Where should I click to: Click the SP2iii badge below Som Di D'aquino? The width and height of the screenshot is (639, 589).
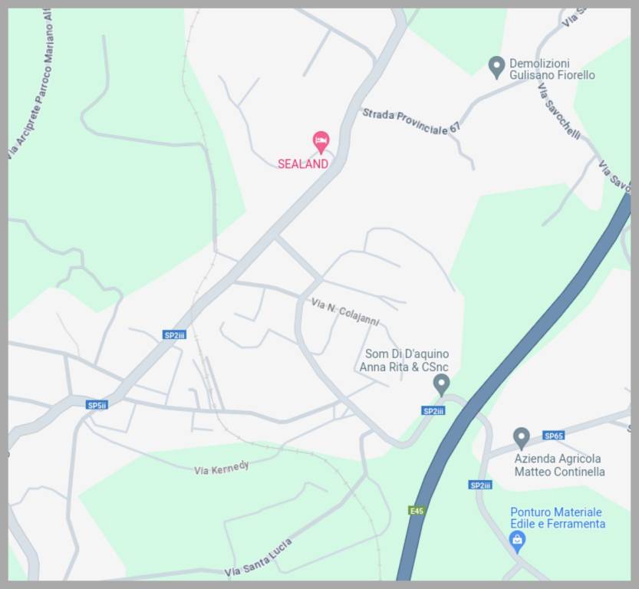(x=433, y=411)
